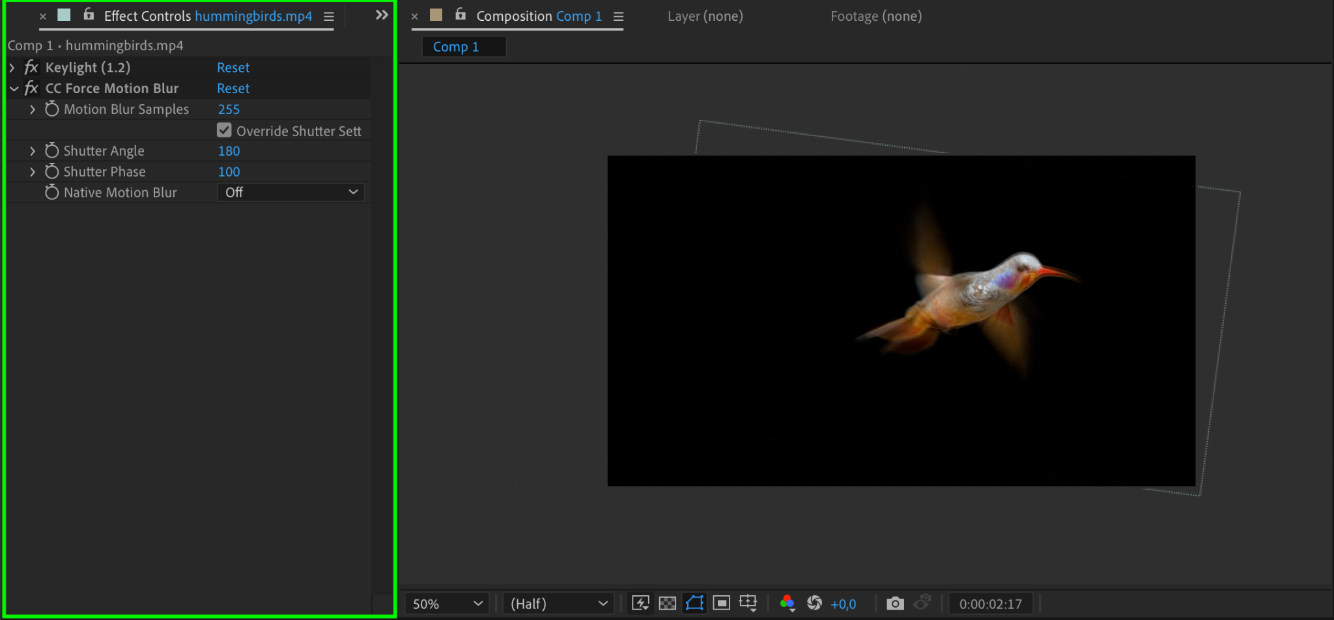This screenshot has height=620, width=1334.
Task: Expand the Shutter Angle property
Action: (x=33, y=150)
